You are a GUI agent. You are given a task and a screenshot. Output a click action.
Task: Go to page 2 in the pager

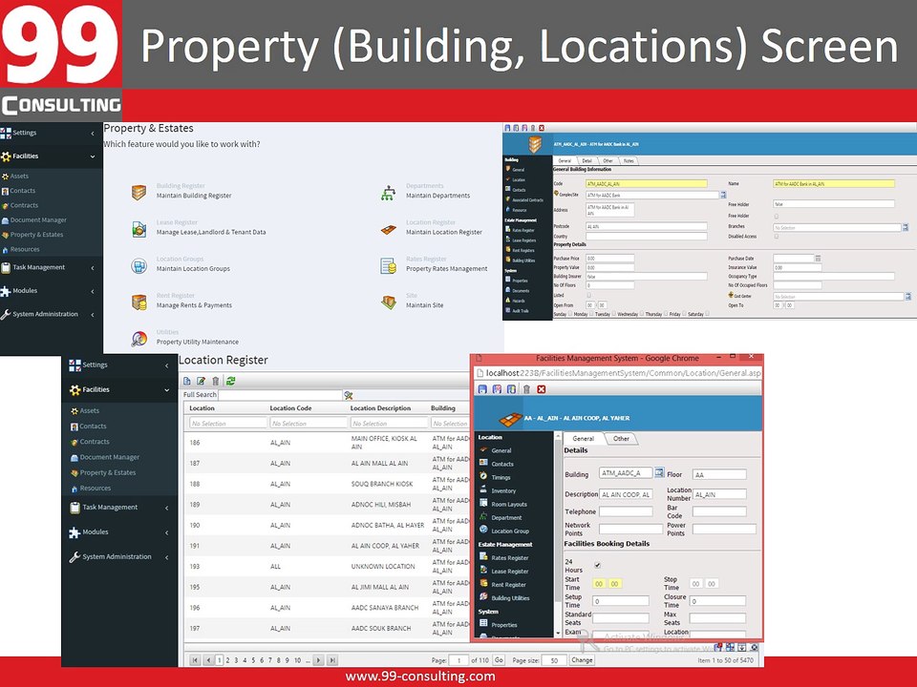[228, 660]
